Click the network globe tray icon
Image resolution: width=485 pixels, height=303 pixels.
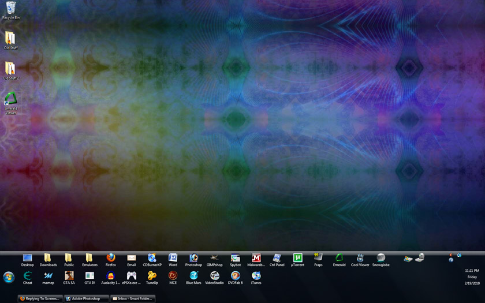click(x=460, y=255)
